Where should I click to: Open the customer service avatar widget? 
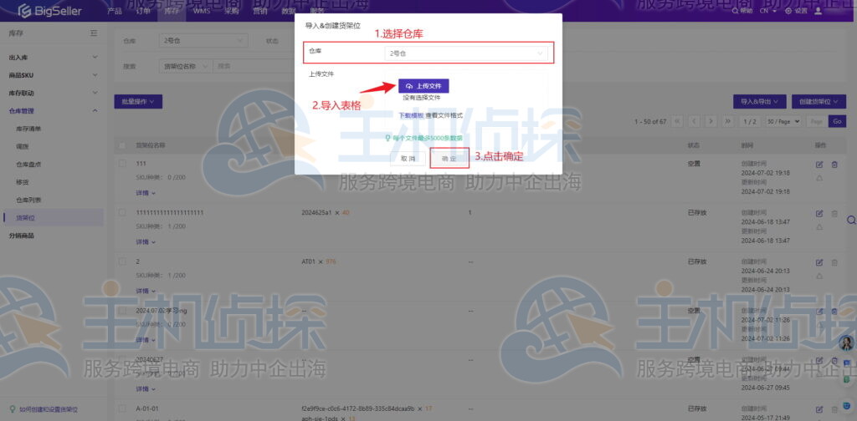(x=847, y=342)
